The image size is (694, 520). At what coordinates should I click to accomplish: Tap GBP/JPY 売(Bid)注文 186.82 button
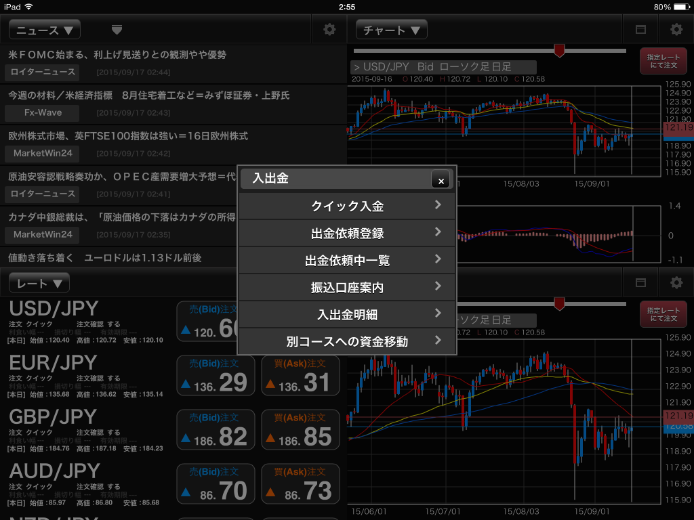click(216, 429)
